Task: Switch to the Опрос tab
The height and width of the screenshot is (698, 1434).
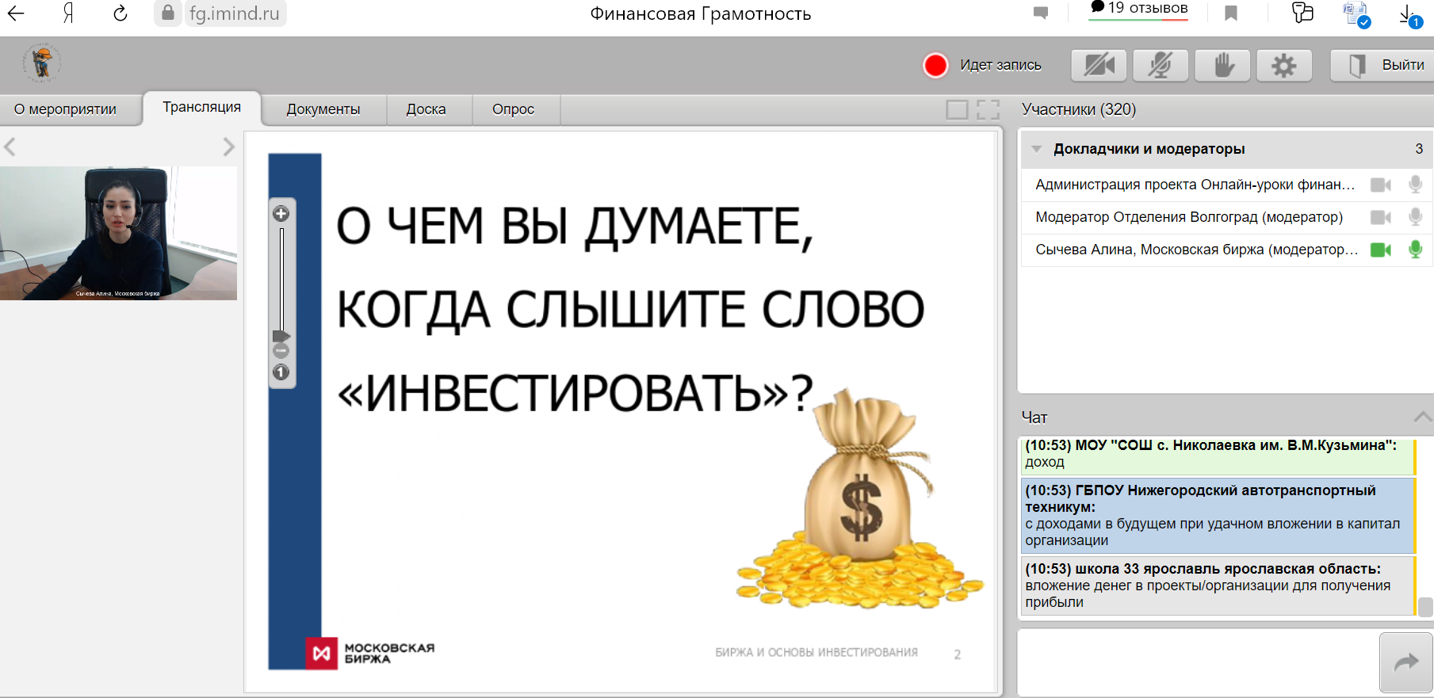Action: (513, 109)
